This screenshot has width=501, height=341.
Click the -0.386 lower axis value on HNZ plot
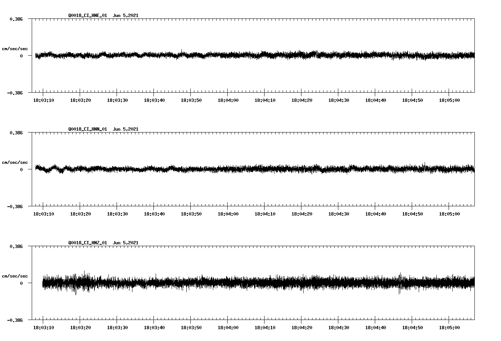pos(15,320)
